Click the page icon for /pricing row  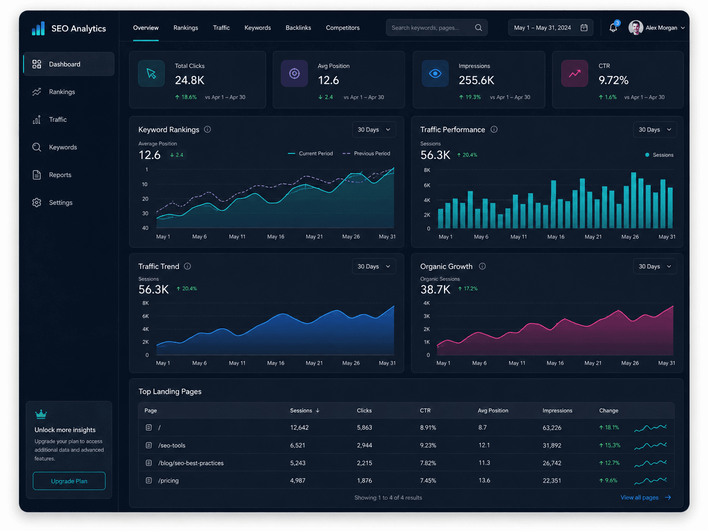click(x=149, y=481)
